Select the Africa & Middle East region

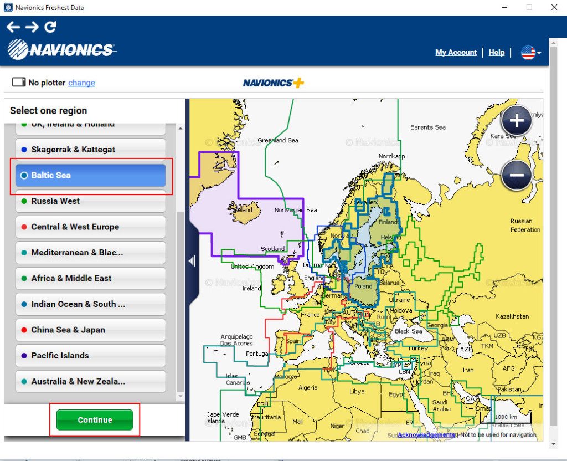[91, 278]
